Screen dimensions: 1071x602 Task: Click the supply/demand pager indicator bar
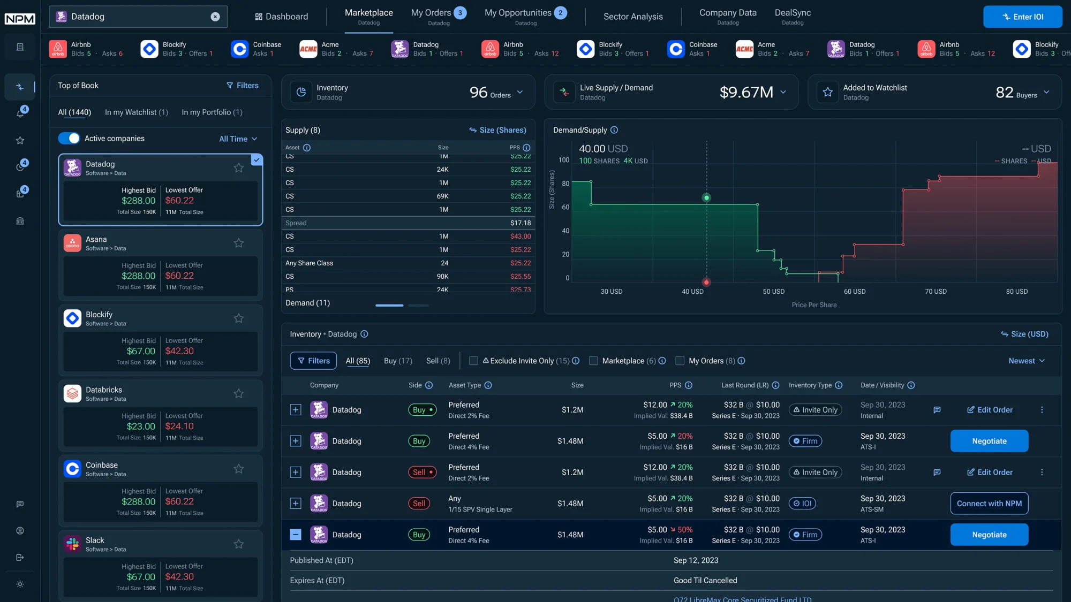(402, 306)
